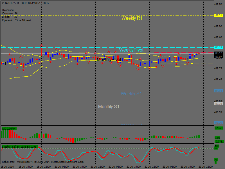Screen dimensions: 225x169
Task: Click the 88.07 black price tag
Action: coord(219,57)
